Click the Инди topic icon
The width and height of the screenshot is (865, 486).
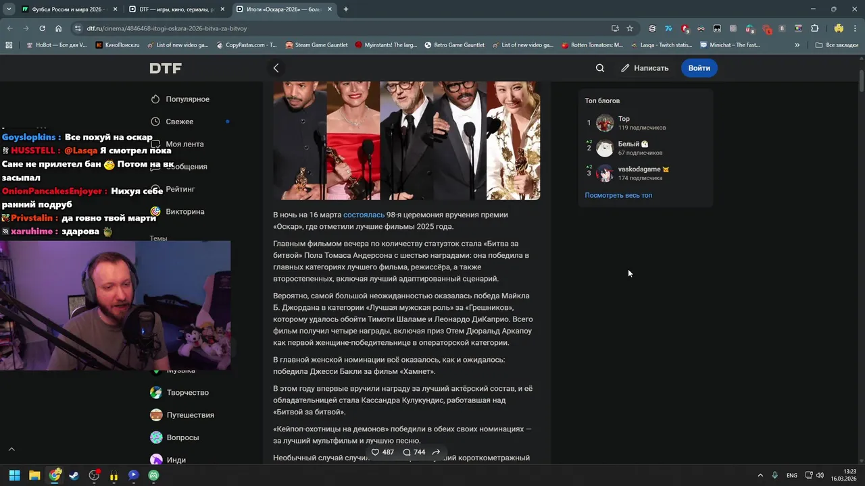tap(156, 460)
